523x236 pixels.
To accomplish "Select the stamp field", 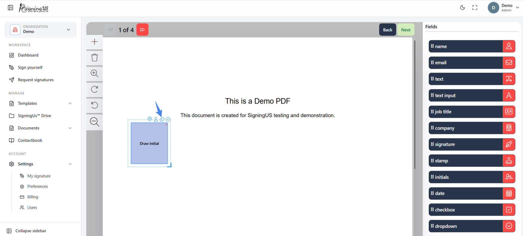I will [x=472, y=161].
